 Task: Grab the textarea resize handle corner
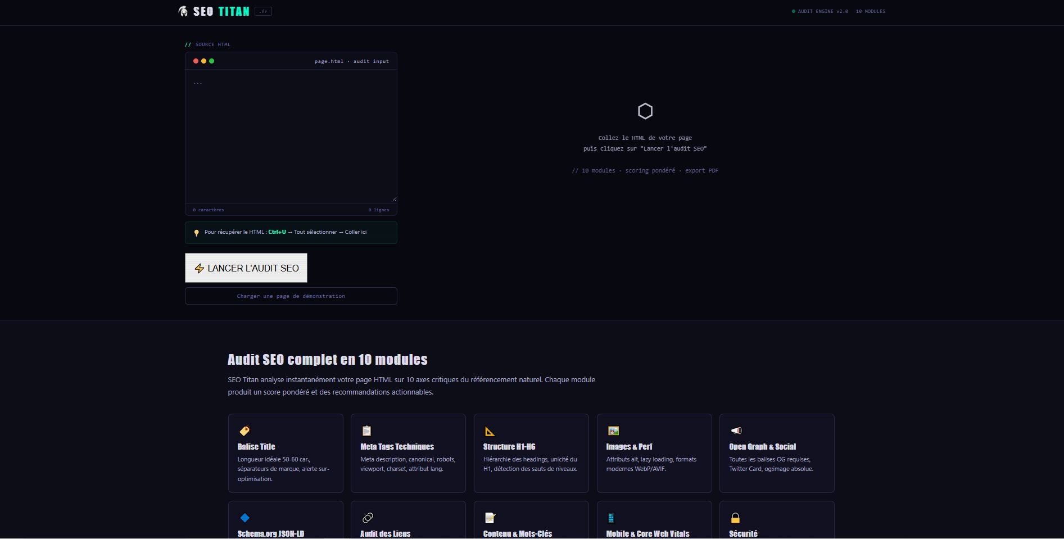[x=394, y=198]
